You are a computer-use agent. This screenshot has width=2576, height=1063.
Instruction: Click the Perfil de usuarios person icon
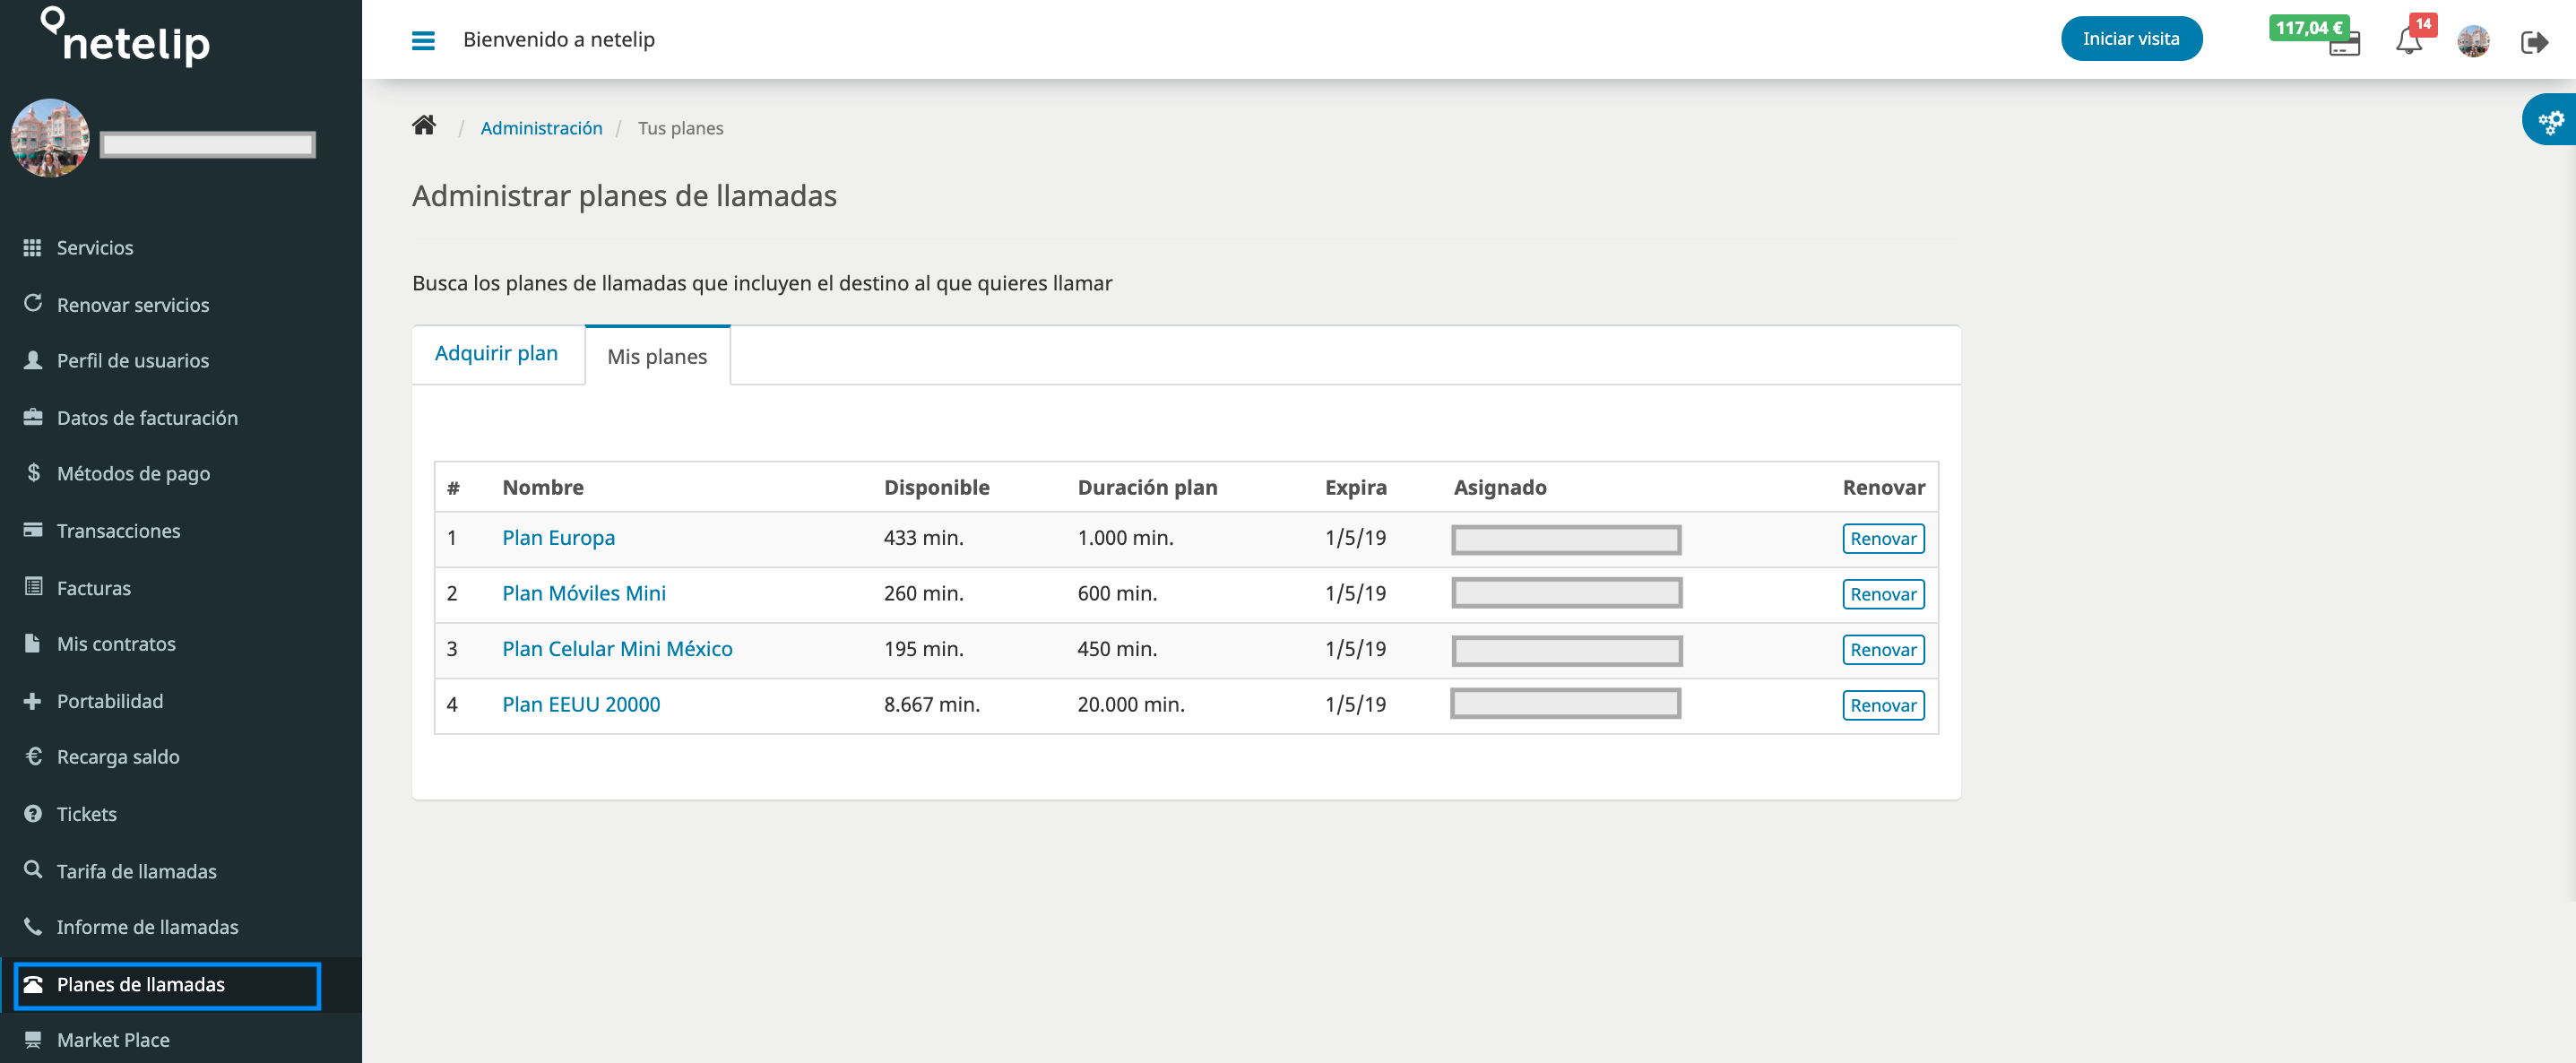click(33, 360)
